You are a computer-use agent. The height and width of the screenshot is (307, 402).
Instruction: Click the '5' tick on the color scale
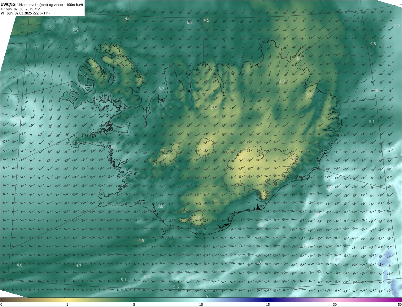[134, 305]
